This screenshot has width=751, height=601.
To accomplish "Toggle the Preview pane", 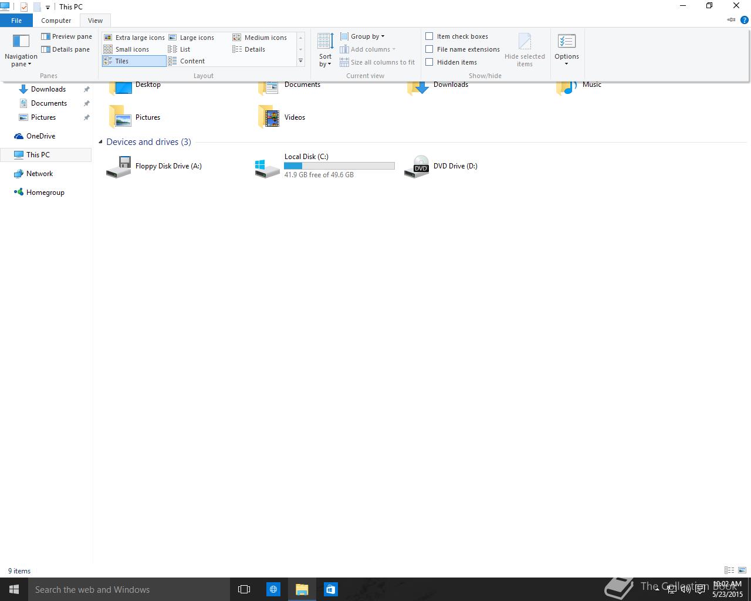I will point(66,36).
